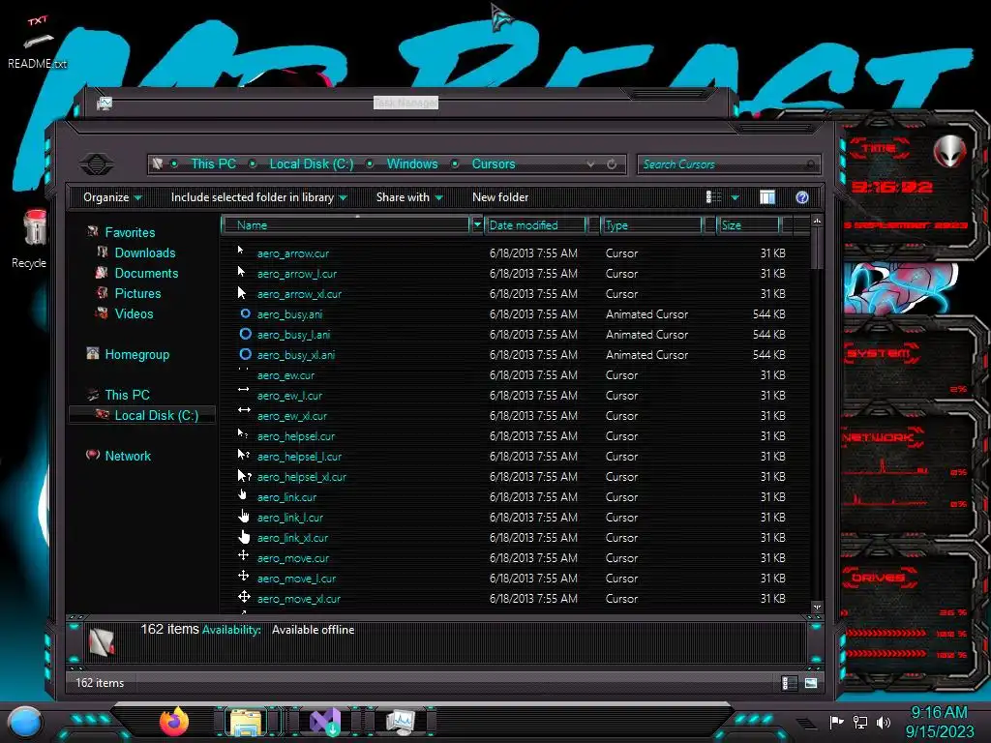Image resolution: width=991 pixels, height=743 pixels.
Task: Select the aero_helpsel_xl.cur file icon
Action: coord(244,475)
